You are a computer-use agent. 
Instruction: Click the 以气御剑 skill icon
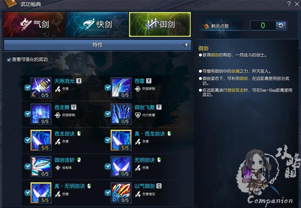[x=121, y=193]
